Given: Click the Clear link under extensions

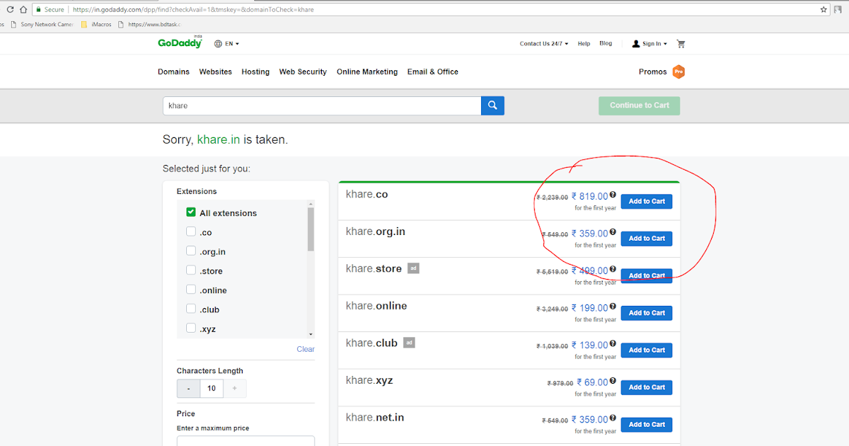Looking at the screenshot, I should coord(305,348).
